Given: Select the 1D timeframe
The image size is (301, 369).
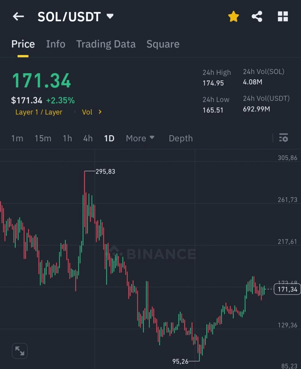Looking at the screenshot, I should point(109,138).
